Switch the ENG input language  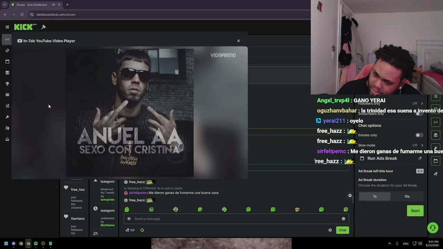[406, 243]
